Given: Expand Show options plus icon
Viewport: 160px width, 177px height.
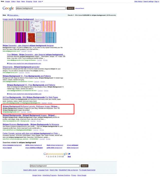Looking at the screenshot, I should pyautogui.click(x=8, y=15).
